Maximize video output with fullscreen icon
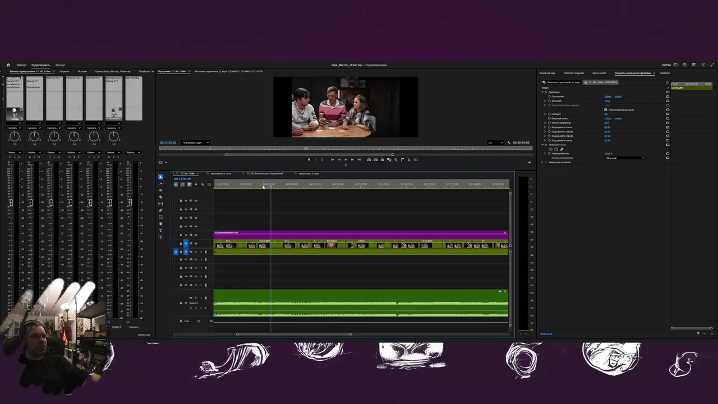 (712, 65)
